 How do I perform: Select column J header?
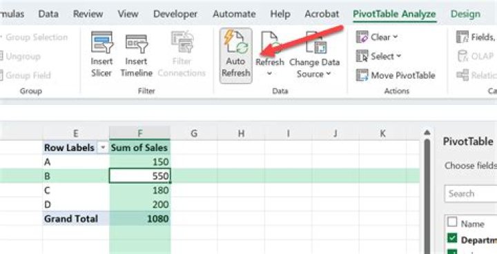coord(335,133)
